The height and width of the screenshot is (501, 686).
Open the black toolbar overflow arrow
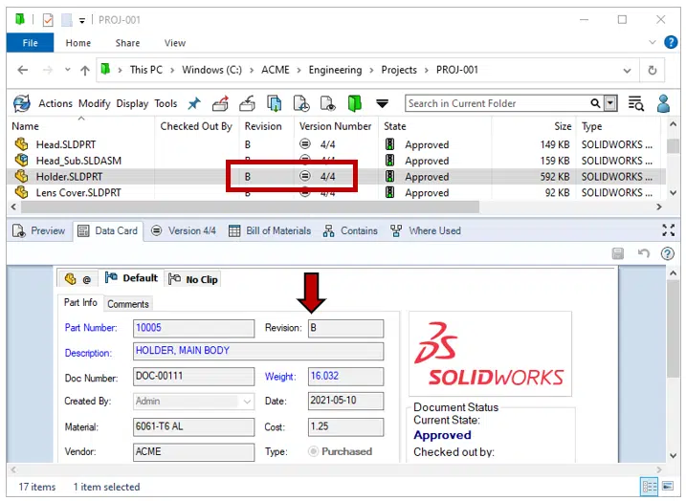pyautogui.click(x=382, y=103)
